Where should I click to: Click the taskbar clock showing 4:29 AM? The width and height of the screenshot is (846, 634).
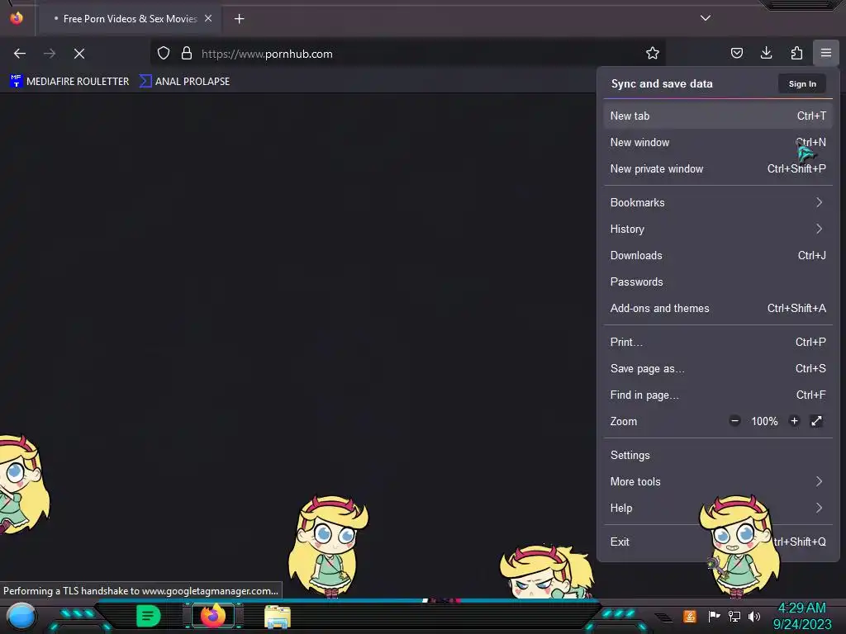coord(801,616)
